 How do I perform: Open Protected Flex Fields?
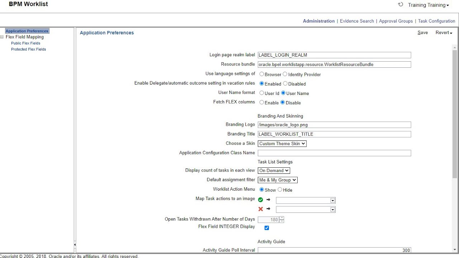29,49
